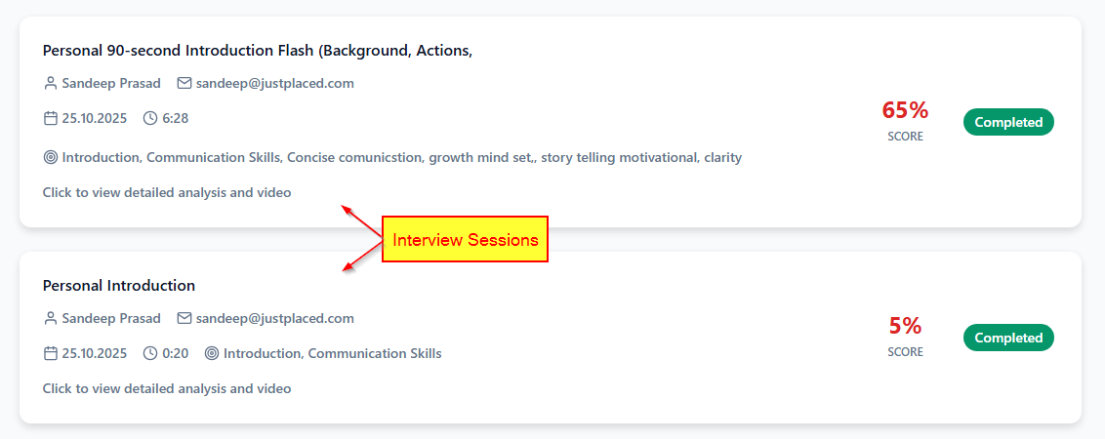Click the 5% score value

[x=905, y=326]
